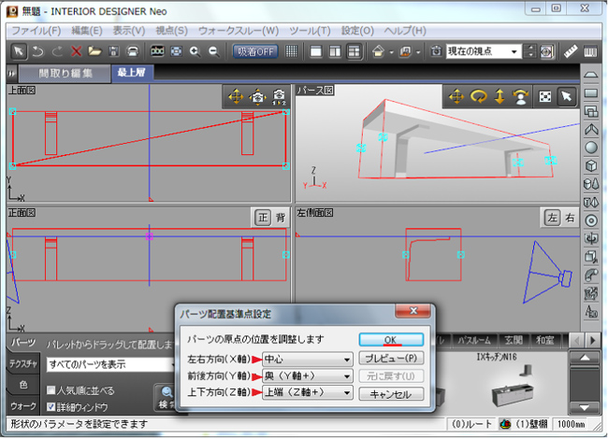This screenshot has height=438, width=608.
Task: Click the undo arrow in the toolbar
Action: click(x=39, y=51)
